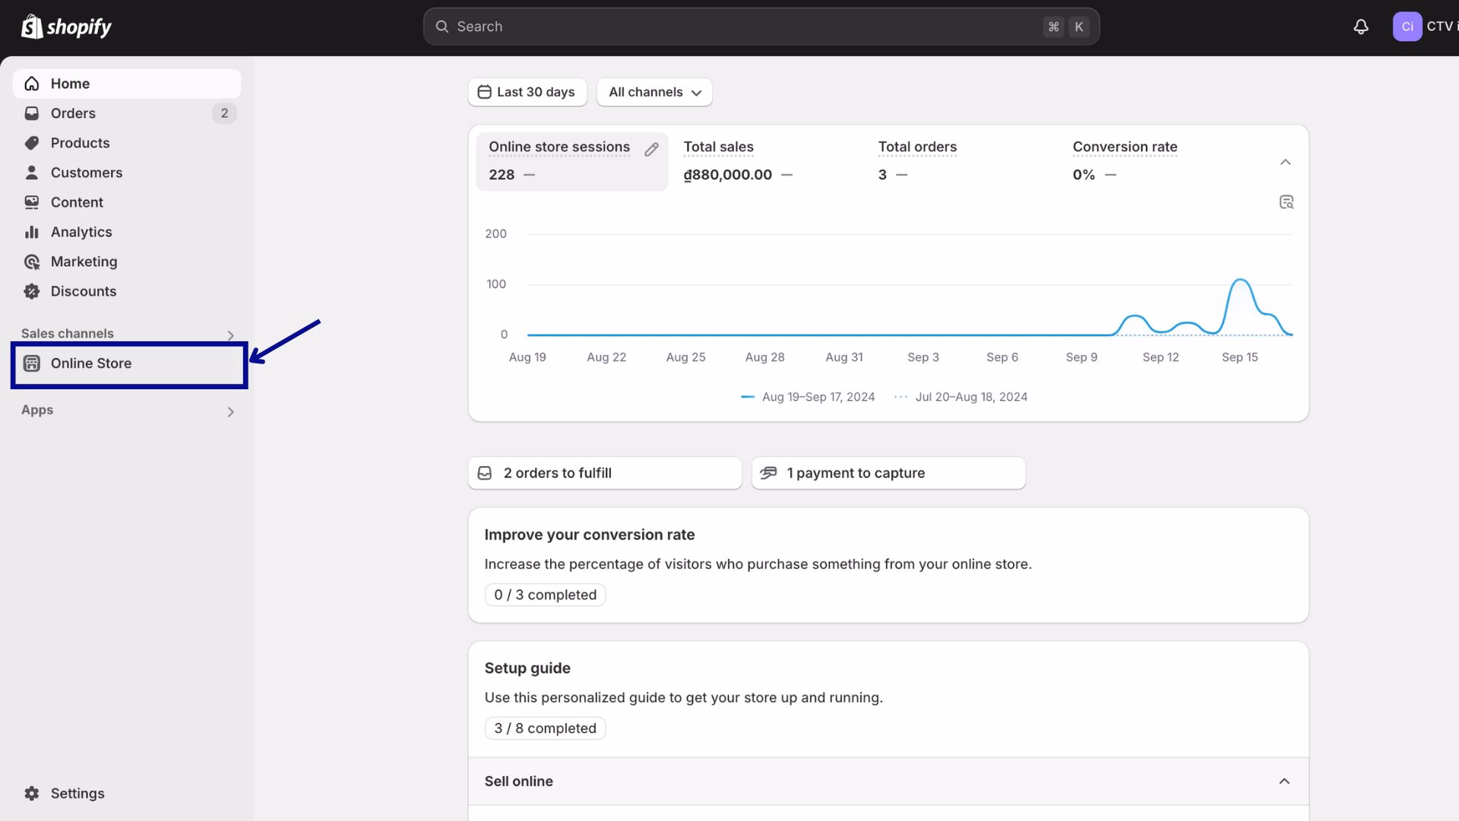Screen dimensions: 1459x821
Task: Click the Orders inbox icon
Action: click(x=32, y=113)
